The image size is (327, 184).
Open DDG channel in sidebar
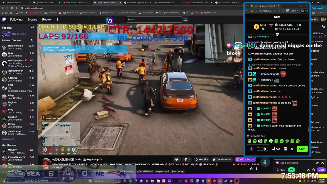[x=18, y=88]
